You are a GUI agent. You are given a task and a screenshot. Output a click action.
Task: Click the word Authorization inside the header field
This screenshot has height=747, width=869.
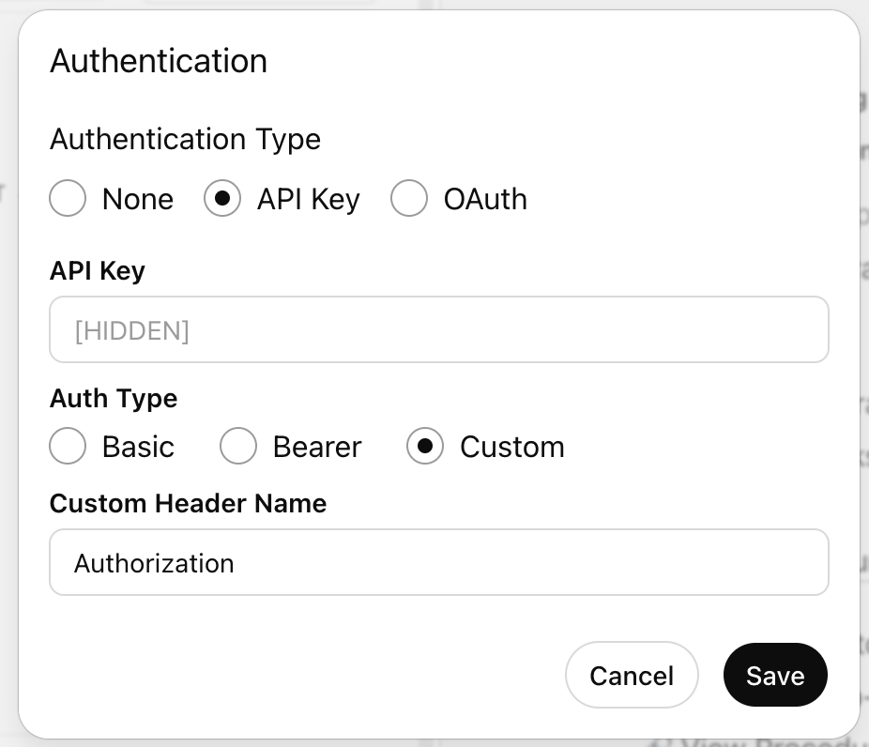[x=154, y=564]
